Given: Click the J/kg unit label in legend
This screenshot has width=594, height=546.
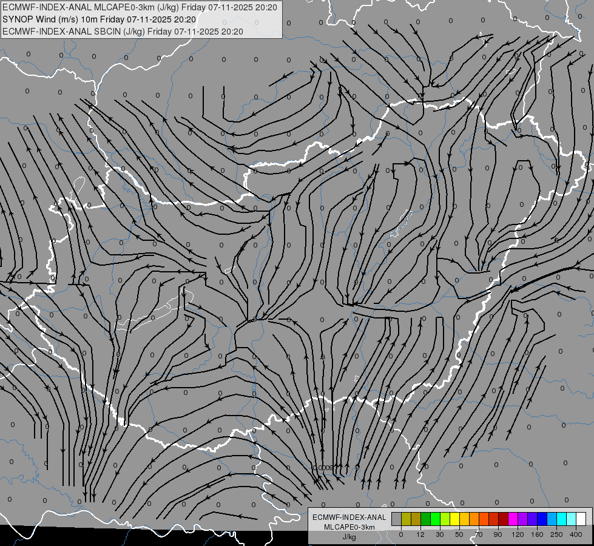Looking at the screenshot, I should click(349, 537).
